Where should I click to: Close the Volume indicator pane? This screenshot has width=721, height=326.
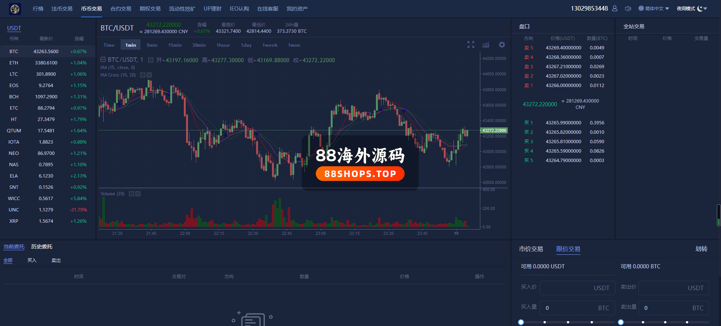pos(138,194)
